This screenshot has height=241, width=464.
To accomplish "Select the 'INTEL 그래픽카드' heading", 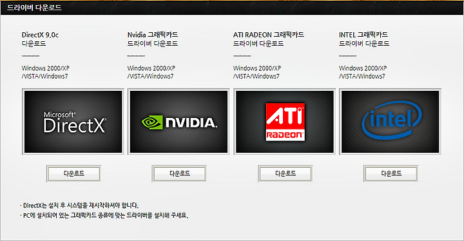I will pos(363,35).
